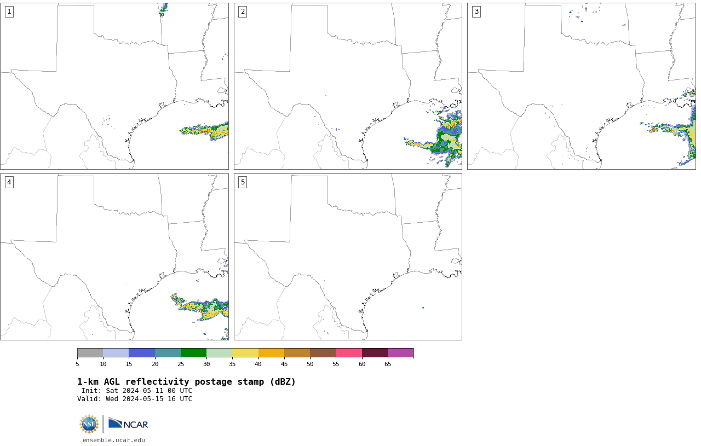Click the orange 40-45 dBZ swatch
This screenshot has height=446, width=701.
pos(271,352)
